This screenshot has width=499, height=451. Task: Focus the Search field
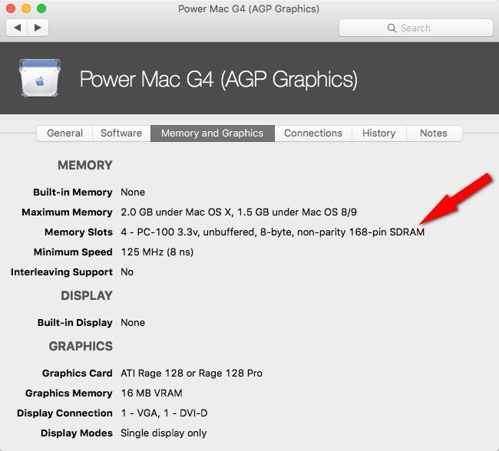click(x=416, y=28)
